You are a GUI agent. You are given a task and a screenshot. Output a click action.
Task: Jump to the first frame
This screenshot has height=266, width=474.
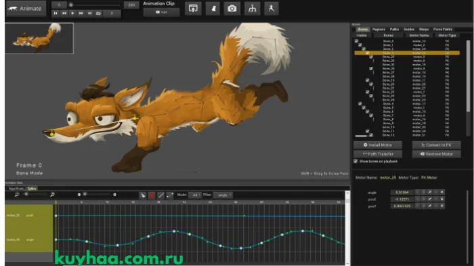[56, 14]
